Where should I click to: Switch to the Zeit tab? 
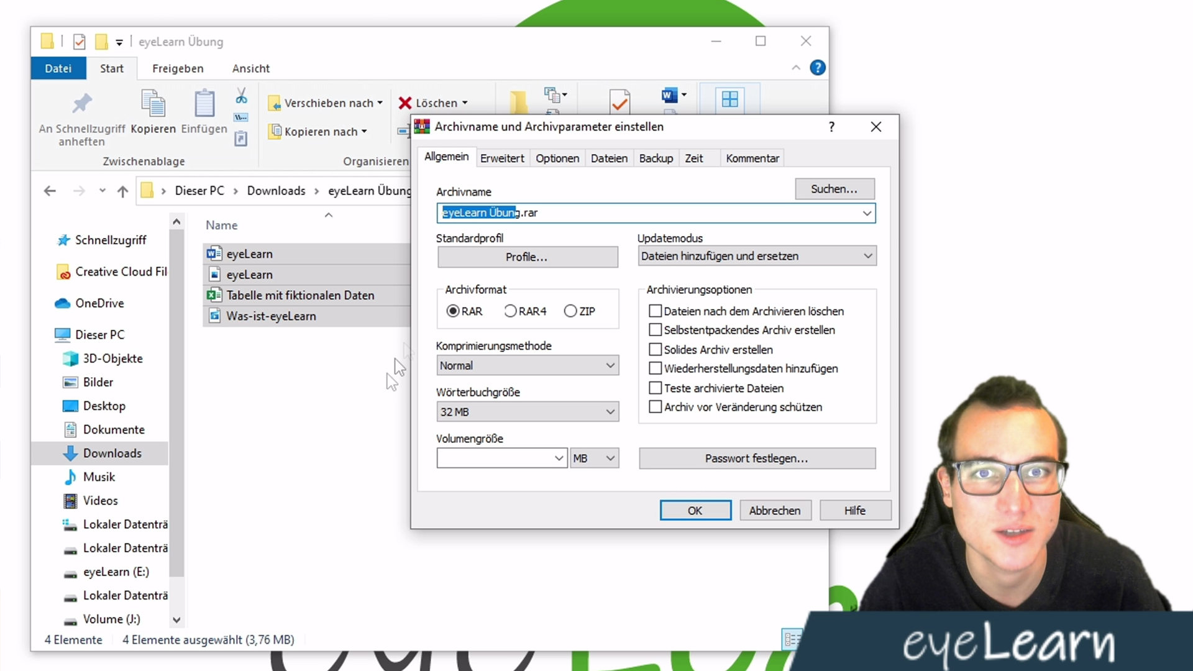[694, 158]
